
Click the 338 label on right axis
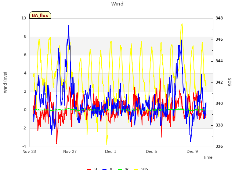pos(219,125)
